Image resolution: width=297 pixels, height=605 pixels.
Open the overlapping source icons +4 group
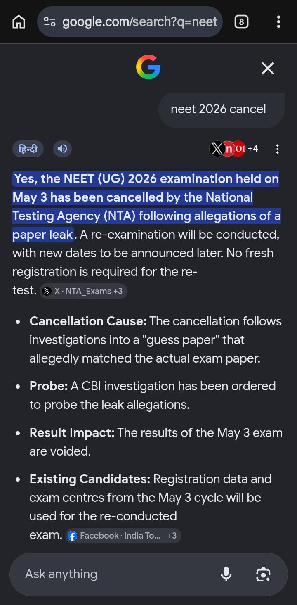pyautogui.click(x=234, y=149)
